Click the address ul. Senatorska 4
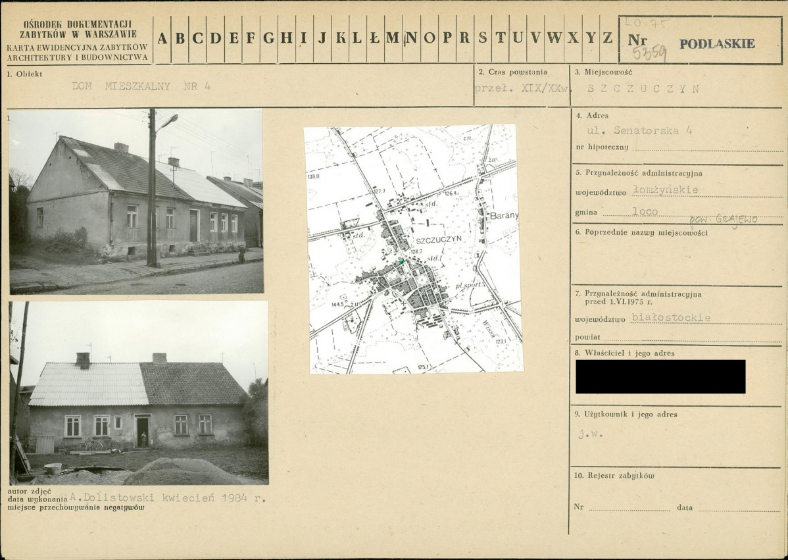Image resolution: width=788 pixels, height=560 pixels. (640, 131)
